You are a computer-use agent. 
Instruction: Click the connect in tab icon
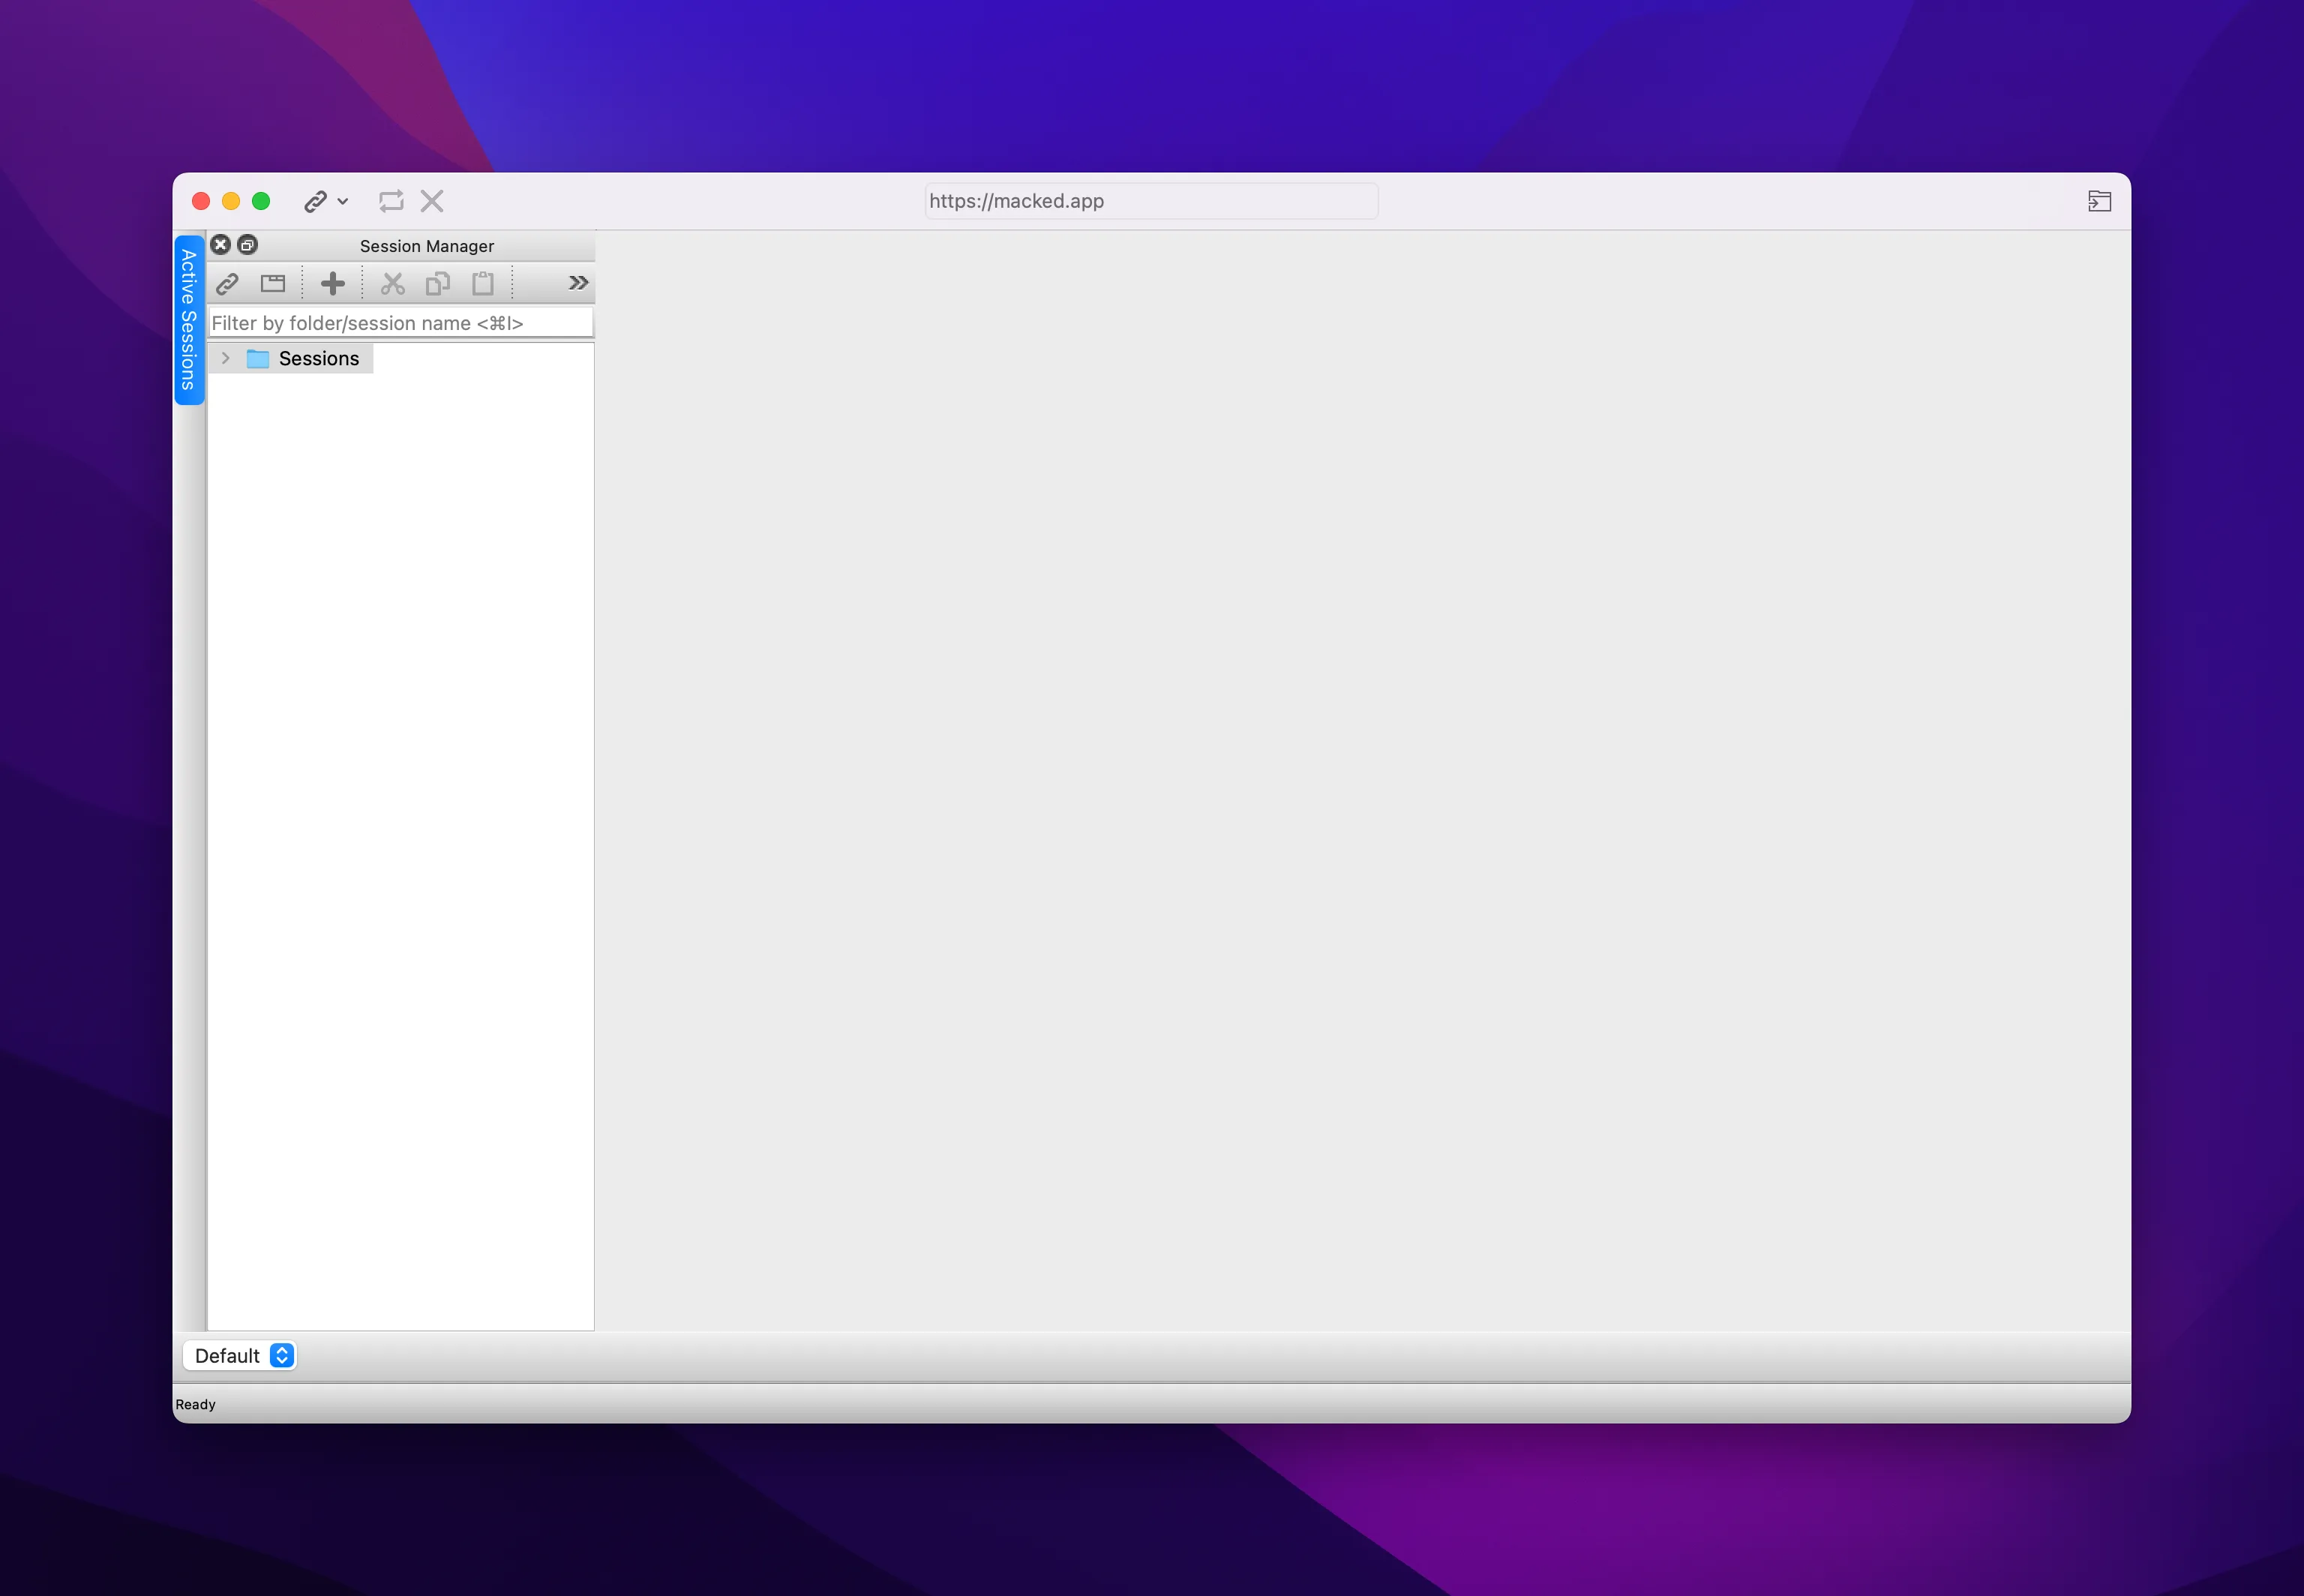tap(273, 284)
